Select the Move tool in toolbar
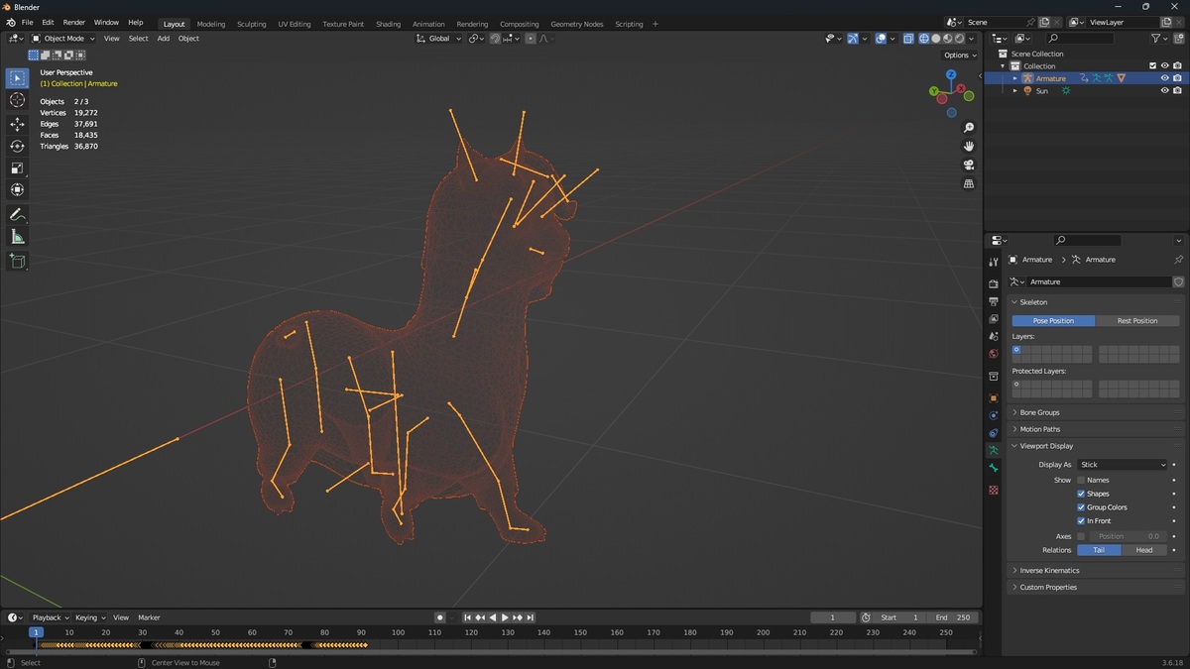 pos(17,124)
